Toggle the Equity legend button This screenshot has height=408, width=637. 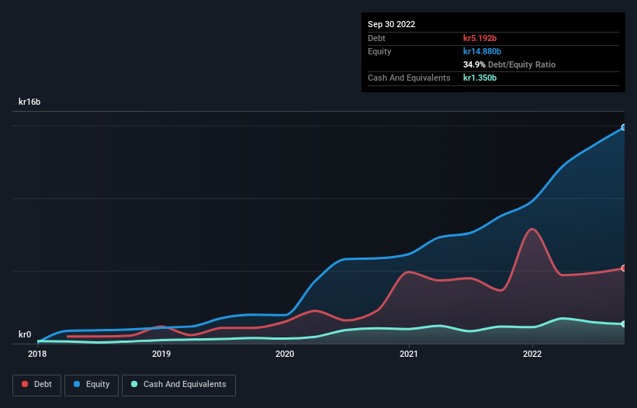pos(92,385)
